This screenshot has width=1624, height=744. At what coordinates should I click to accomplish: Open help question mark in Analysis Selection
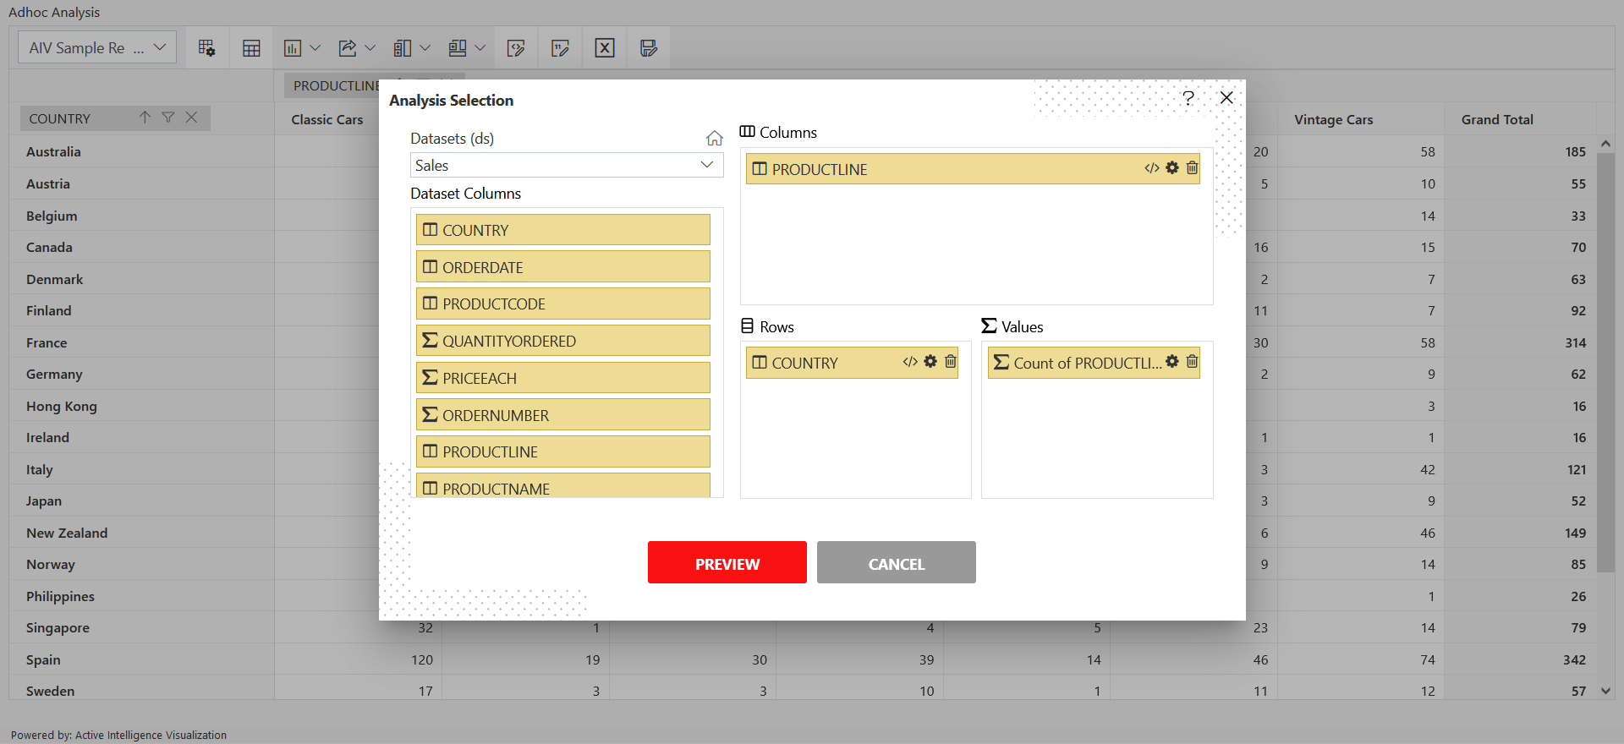pos(1188,98)
